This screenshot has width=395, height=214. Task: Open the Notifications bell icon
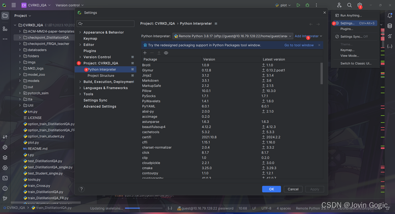(390, 16)
